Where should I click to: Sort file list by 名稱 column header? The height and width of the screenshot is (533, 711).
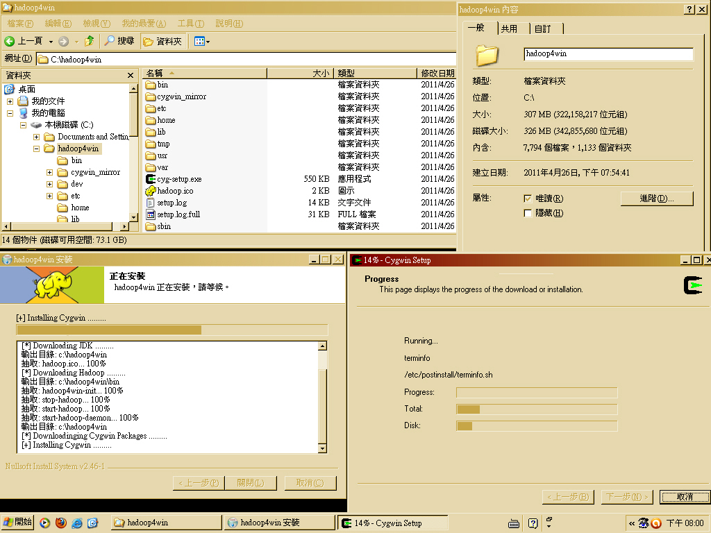[x=205, y=73]
